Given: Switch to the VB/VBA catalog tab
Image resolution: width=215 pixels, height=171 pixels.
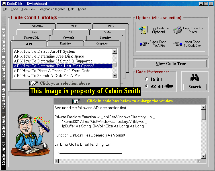Looking at the screenshot, I should (37, 26).
